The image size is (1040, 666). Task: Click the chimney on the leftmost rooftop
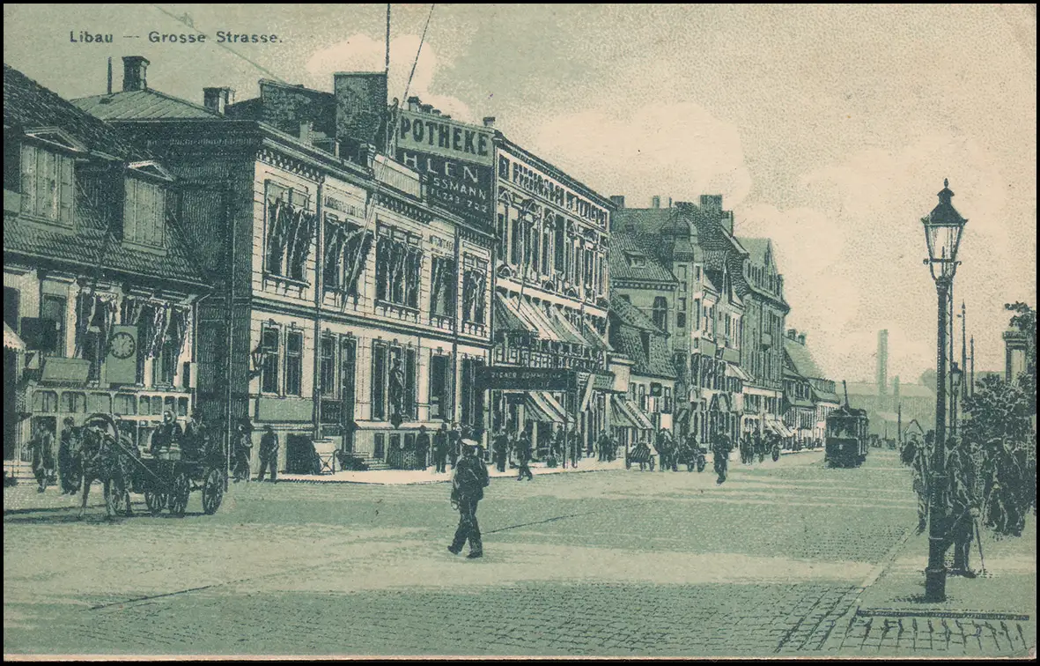pyautogui.click(x=135, y=73)
